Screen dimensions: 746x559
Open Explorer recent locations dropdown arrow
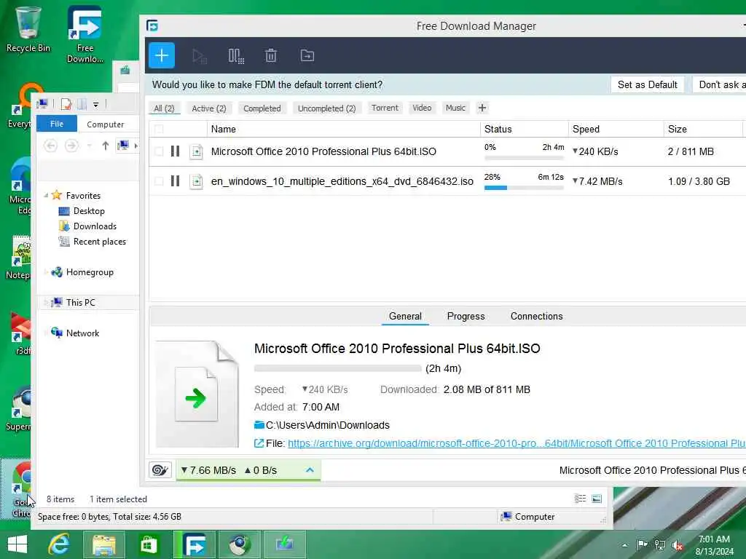90,146
